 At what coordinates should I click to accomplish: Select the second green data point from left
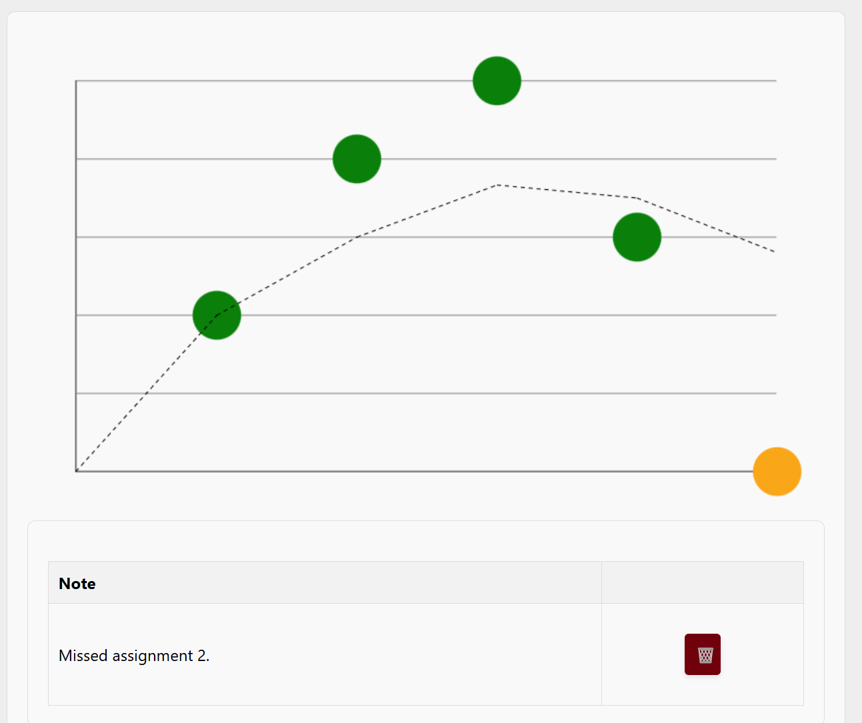click(357, 159)
